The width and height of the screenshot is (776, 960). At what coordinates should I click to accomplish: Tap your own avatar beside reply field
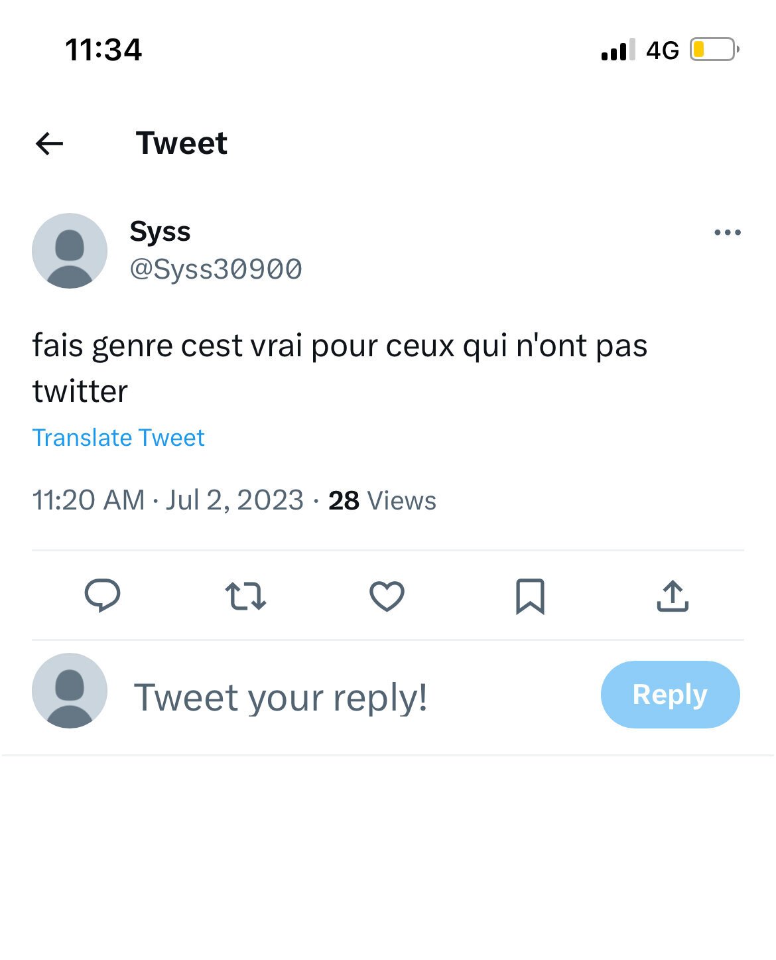click(x=70, y=691)
